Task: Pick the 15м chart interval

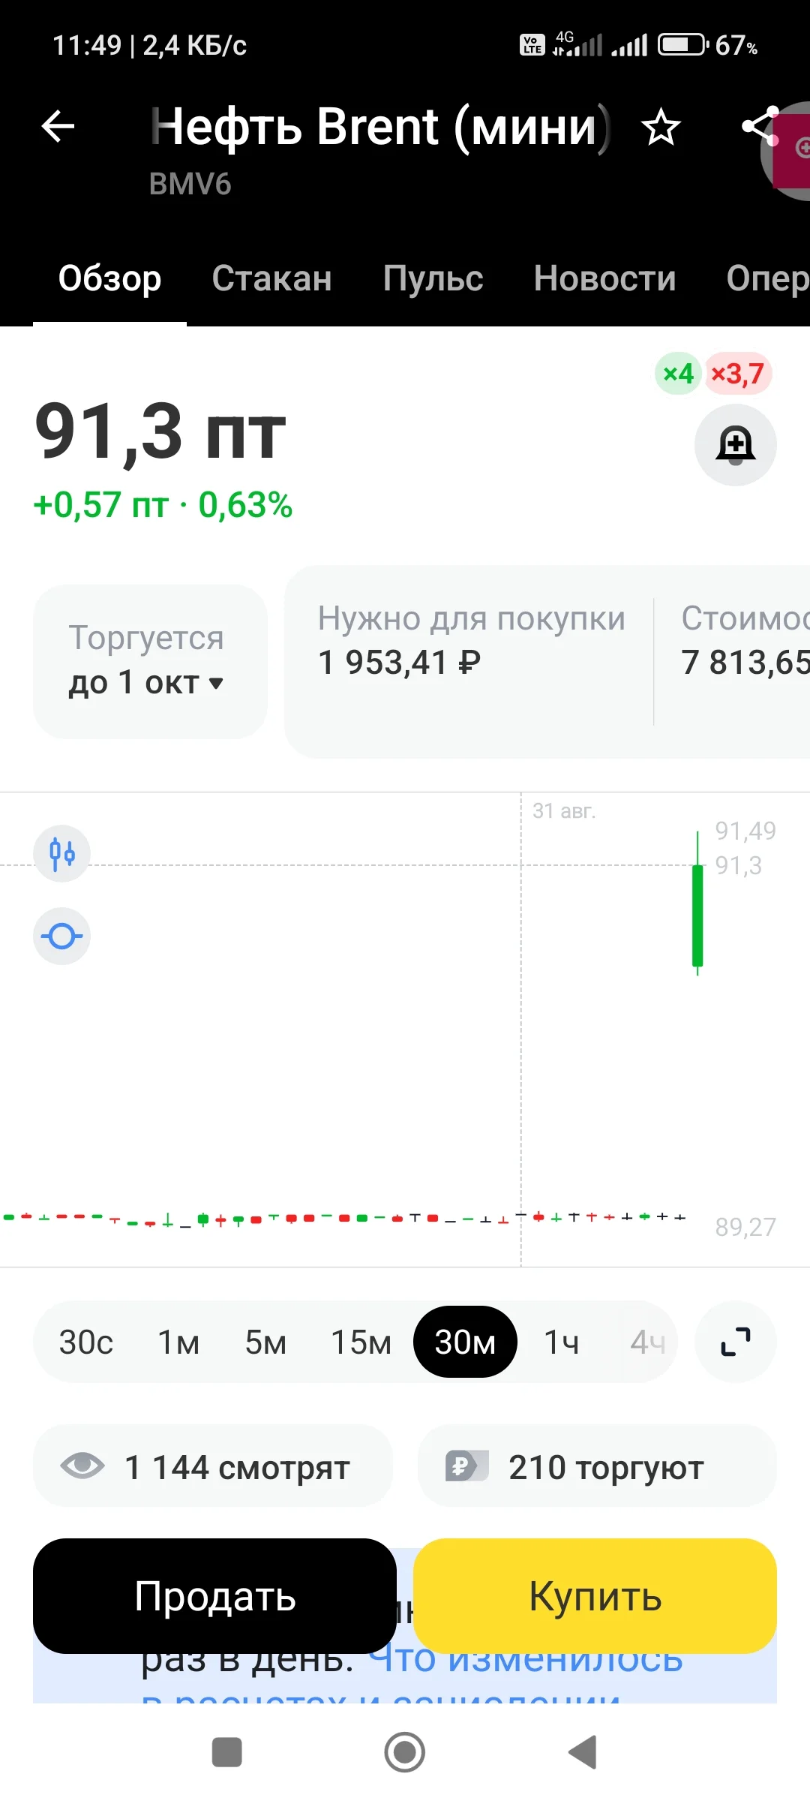Action: [x=361, y=1342]
